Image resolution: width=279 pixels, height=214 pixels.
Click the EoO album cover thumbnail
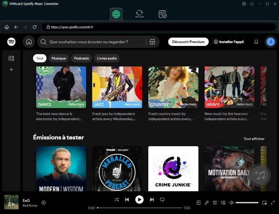click(11, 202)
